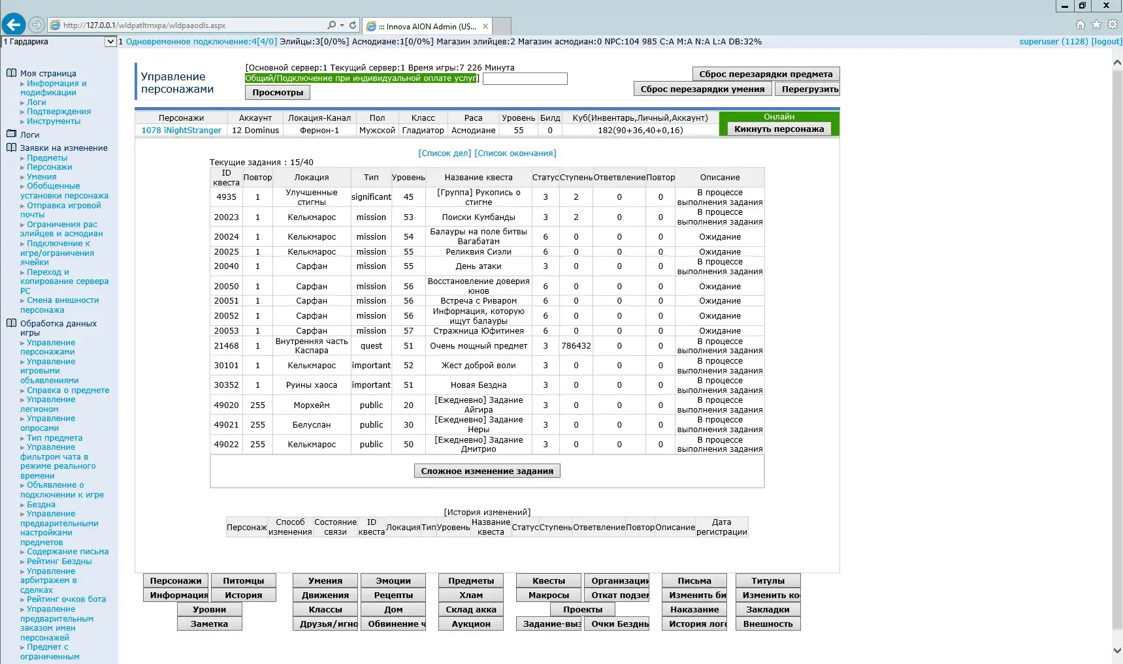The width and height of the screenshot is (1123, 664).
Task: Click the icon beside Логи section
Action: (11, 134)
